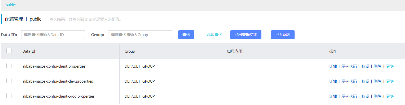Click 导出查询结果 export button
This screenshot has height=105, width=405.
point(246,35)
